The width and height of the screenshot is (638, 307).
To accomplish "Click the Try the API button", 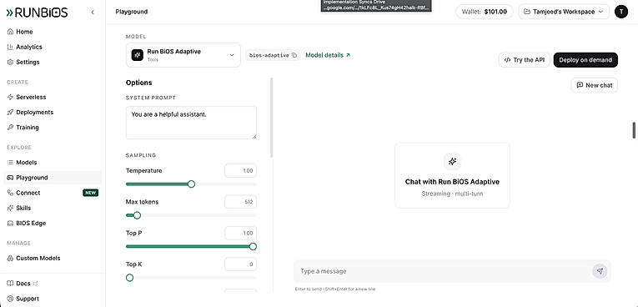I will click(x=524, y=60).
